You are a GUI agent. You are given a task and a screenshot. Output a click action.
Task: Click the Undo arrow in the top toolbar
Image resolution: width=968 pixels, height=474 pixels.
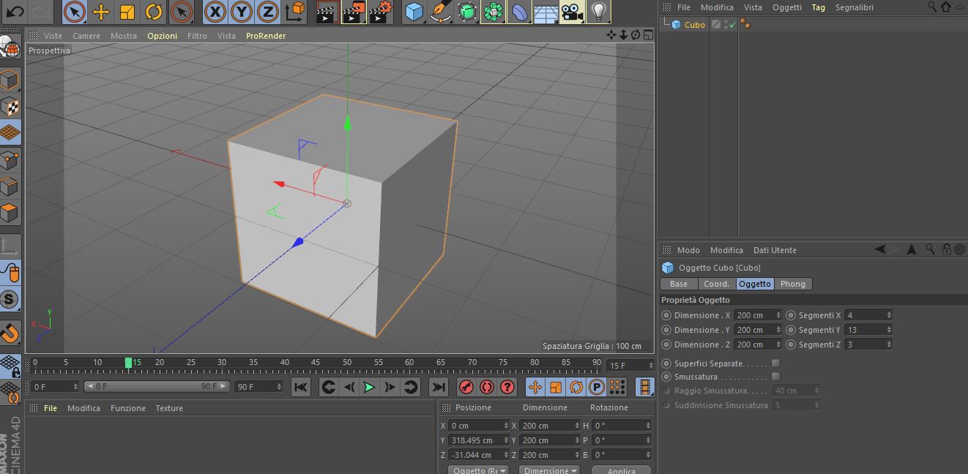[x=15, y=12]
